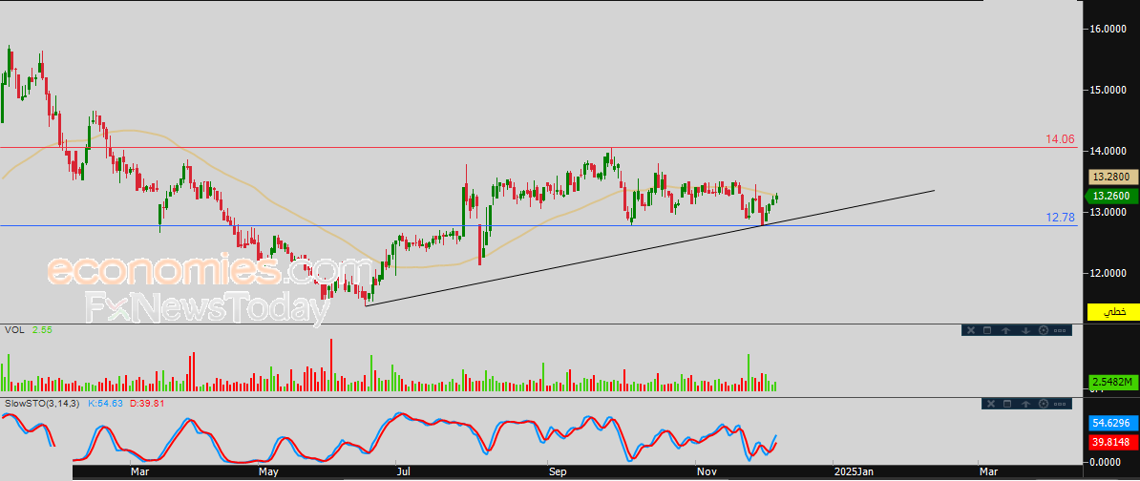Click the K:54.63 value readout
This screenshot has height=481, width=1140.
coord(106,403)
